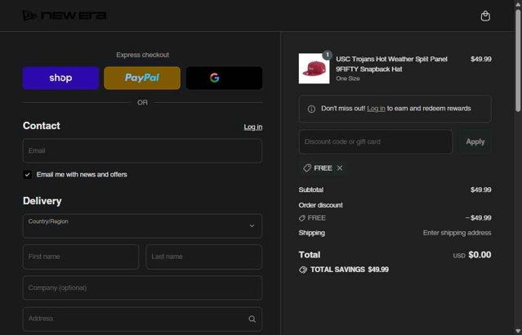Click the Company (optional) field
Viewport: 522px width, 335px height.
(142, 288)
